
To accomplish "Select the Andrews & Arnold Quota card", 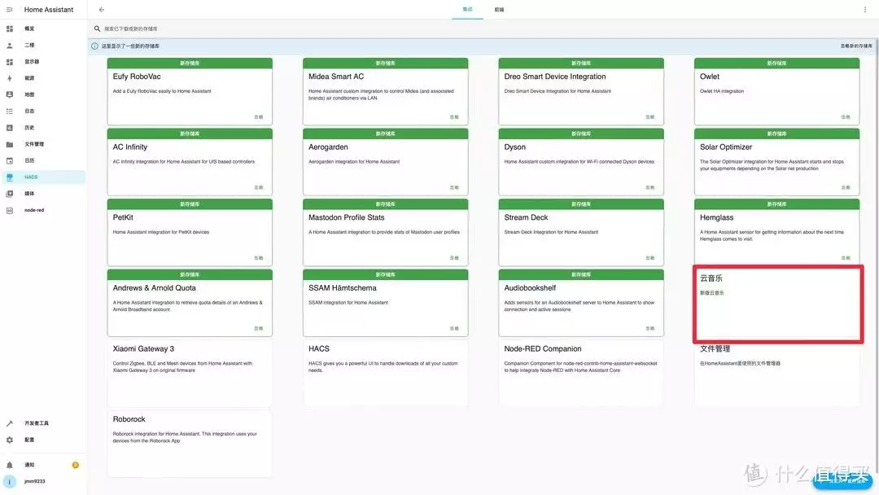I will 190,304.
